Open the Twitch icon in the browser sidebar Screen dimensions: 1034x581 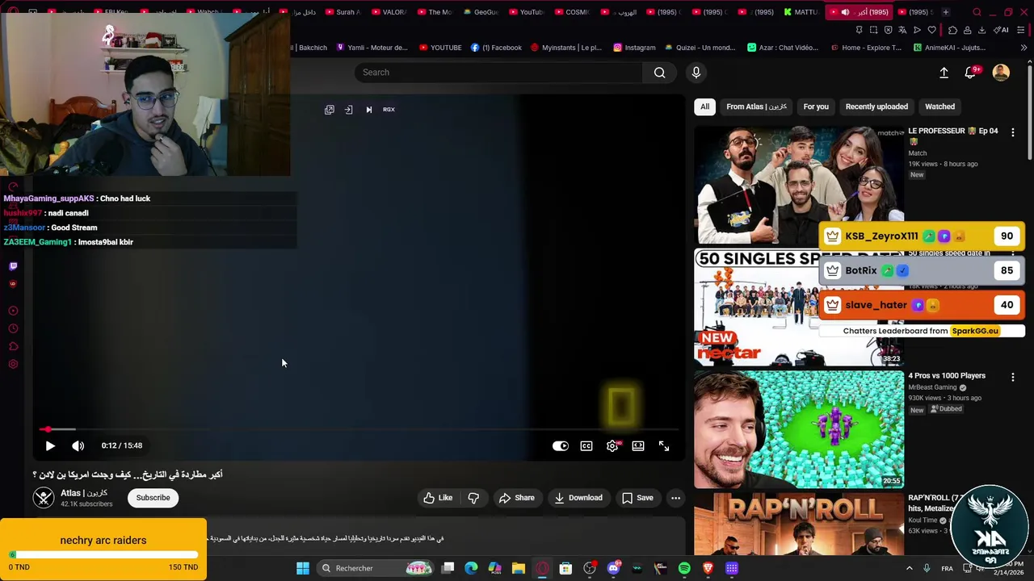click(13, 266)
